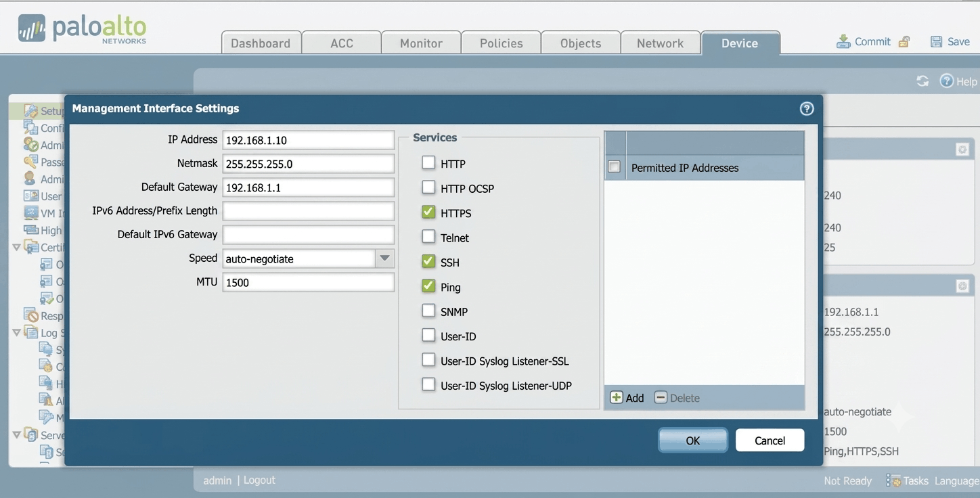The width and height of the screenshot is (980, 498).
Task: Enable the HTTP OCSP checkbox
Action: tap(428, 187)
